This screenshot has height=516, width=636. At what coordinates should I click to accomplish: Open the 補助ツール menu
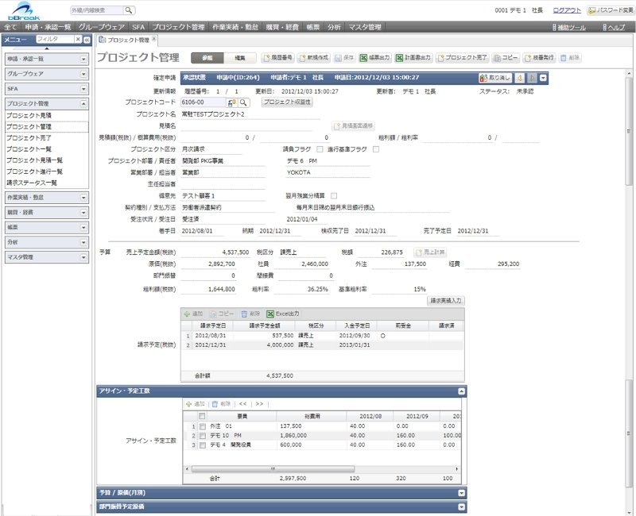click(569, 28)
